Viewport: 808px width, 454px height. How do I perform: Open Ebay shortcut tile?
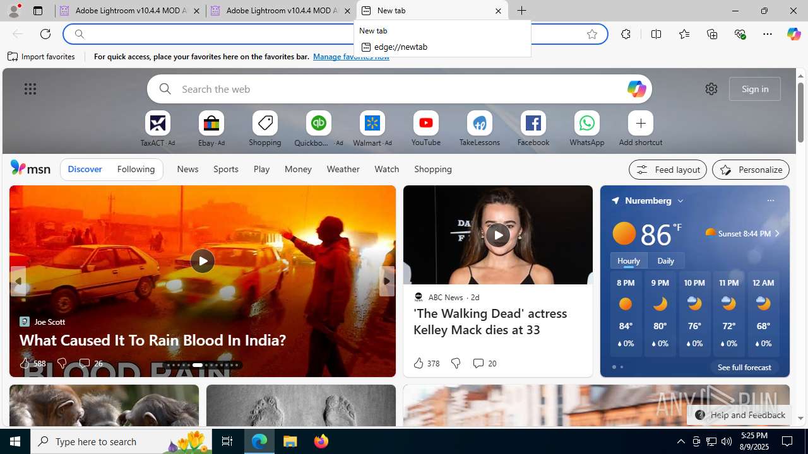(211, 129)
